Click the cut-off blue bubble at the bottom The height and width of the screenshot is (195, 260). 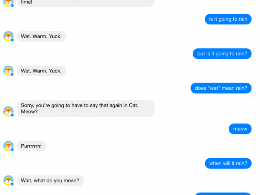pos(223,194)
